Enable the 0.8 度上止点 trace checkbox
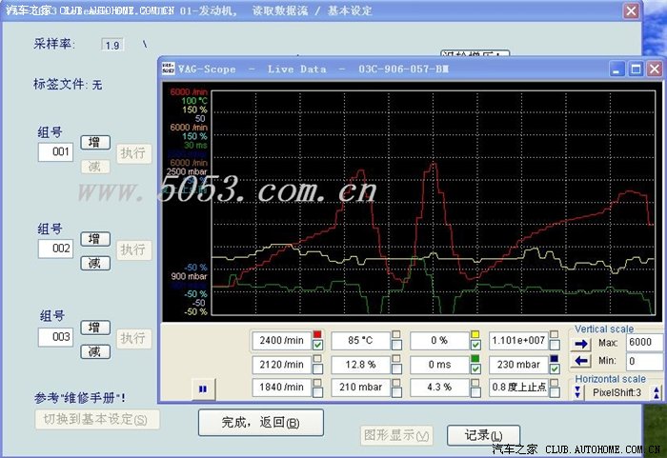This screenshot has height=458, width=667. tap(555, 392)
